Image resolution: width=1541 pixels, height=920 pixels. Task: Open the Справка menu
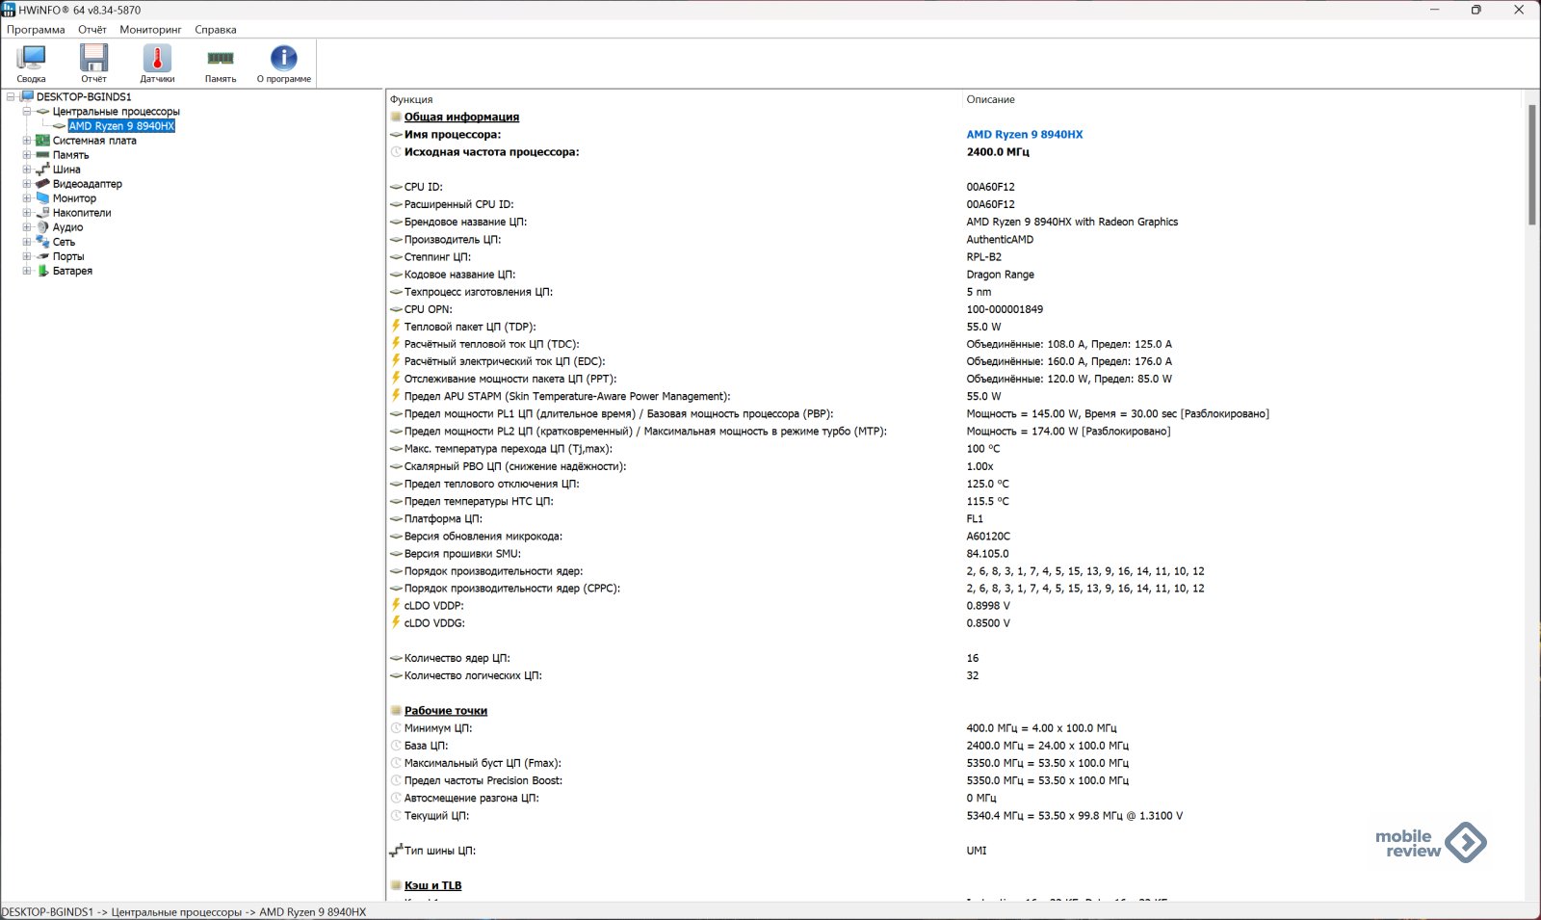tap(215, 30)
